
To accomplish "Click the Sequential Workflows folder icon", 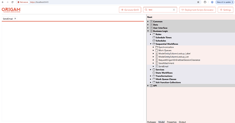I will 154,44.
